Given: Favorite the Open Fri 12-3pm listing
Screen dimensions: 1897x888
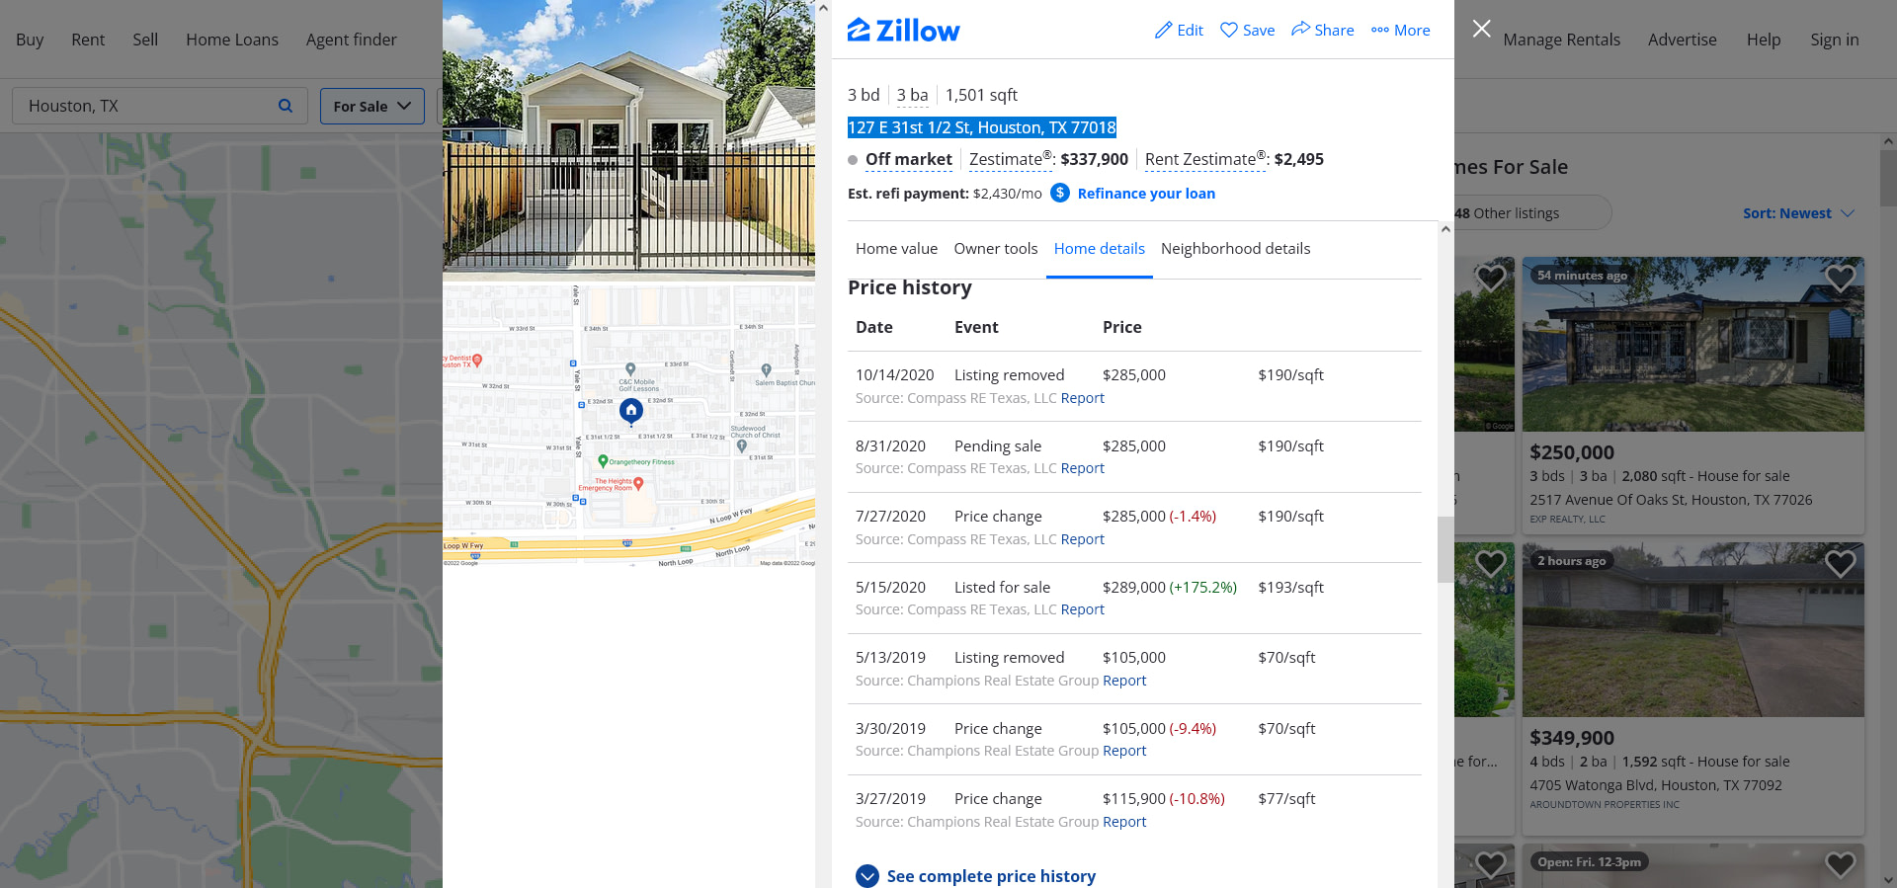Looking at the screenshot, I should click(x=1840, y=864).
